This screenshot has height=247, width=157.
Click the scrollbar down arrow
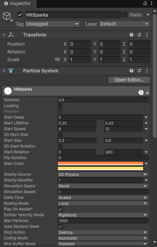(x=155, y=242)
